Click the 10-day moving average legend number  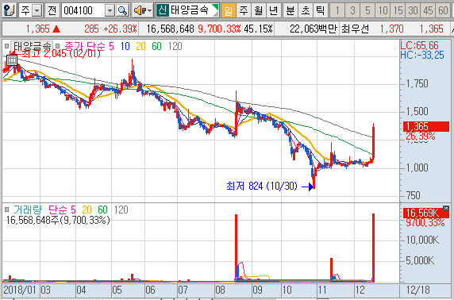(x=125, y=46)
